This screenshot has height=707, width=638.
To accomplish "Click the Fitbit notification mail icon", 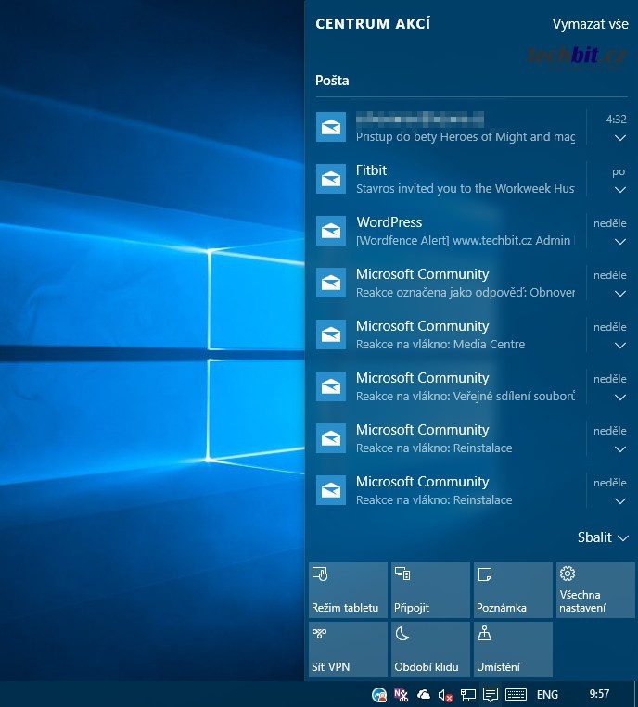I will (331, 179).
